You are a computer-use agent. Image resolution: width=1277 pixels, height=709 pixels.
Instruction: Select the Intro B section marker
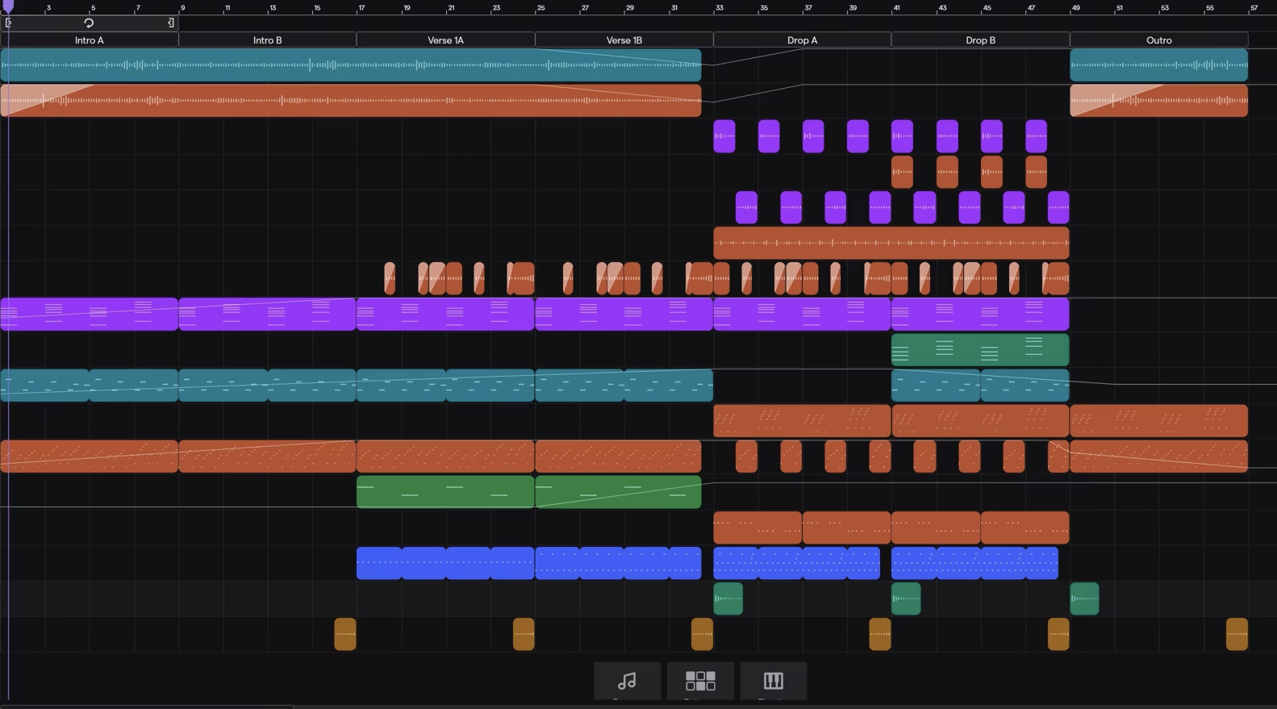(x=267, y=40)
